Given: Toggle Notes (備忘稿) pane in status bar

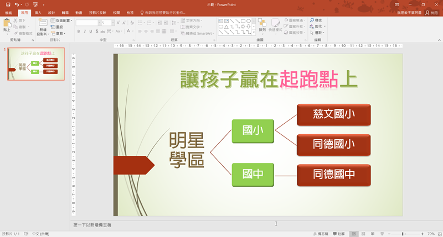Looking at the screenshot, I should click(x=321, y=234).
